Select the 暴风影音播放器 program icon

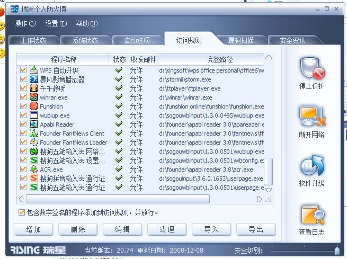tap(34, 79)
